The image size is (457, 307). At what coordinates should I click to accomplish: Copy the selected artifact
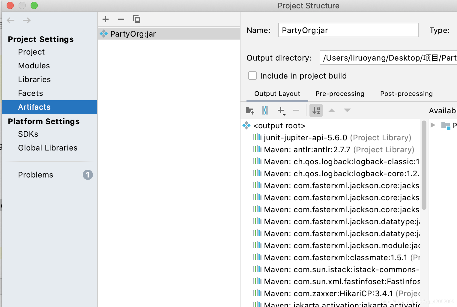pos(137,19)
